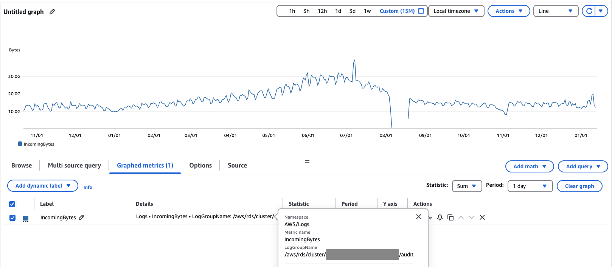
Task: Toggle the IncomingBytes row checkbox
Action: tap(12, 218)
